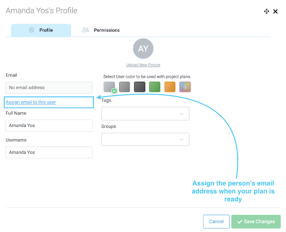Close the profile dialog with X
This screenshot has width=286, height=232.
(275, 12)
